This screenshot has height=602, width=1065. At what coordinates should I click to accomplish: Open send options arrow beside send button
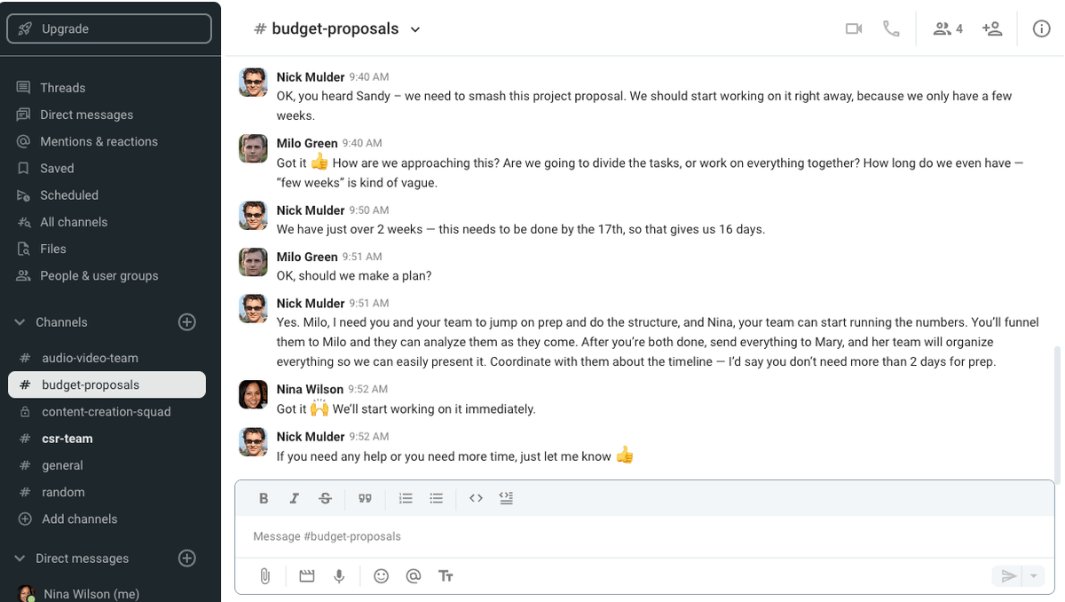[1033, 576]
